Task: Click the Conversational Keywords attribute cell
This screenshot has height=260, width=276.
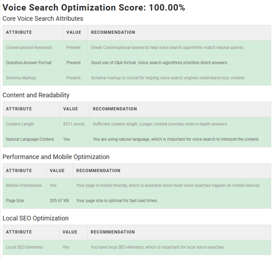Action: click(x=29, y=48)
